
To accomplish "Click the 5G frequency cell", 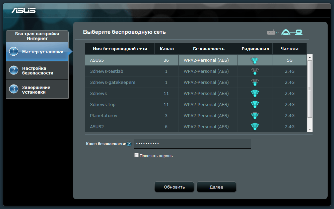I will point(289,60).
